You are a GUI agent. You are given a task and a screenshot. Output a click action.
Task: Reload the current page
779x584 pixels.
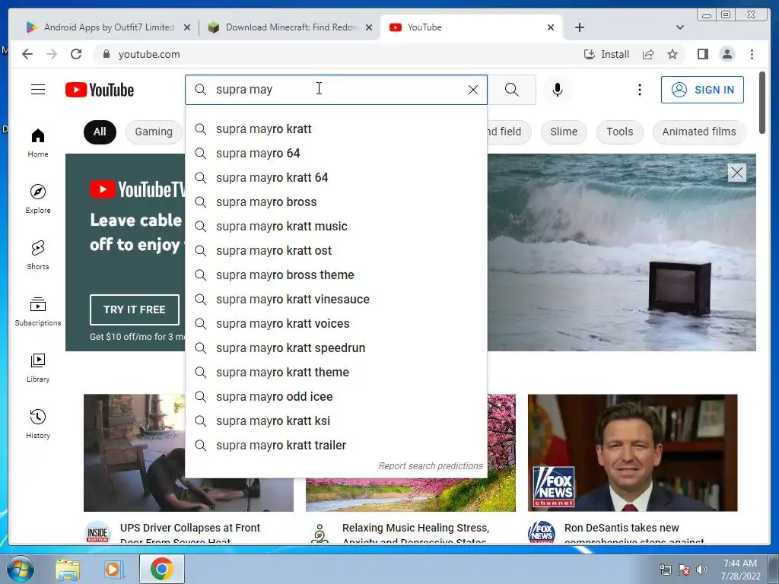[x=76, y=54]
